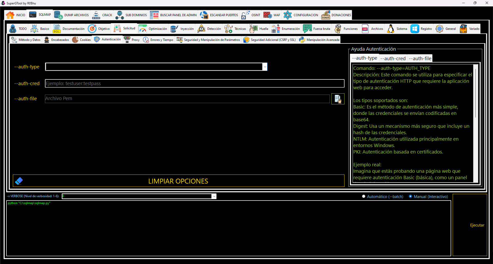493x264 pixels.
Task: Click the --auth-cred input field
Action: (x=194, y=83)
